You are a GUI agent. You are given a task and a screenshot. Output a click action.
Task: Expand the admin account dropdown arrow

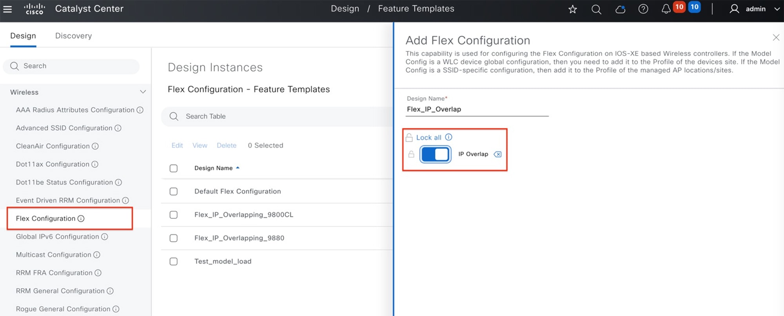(x=777, y=9)
